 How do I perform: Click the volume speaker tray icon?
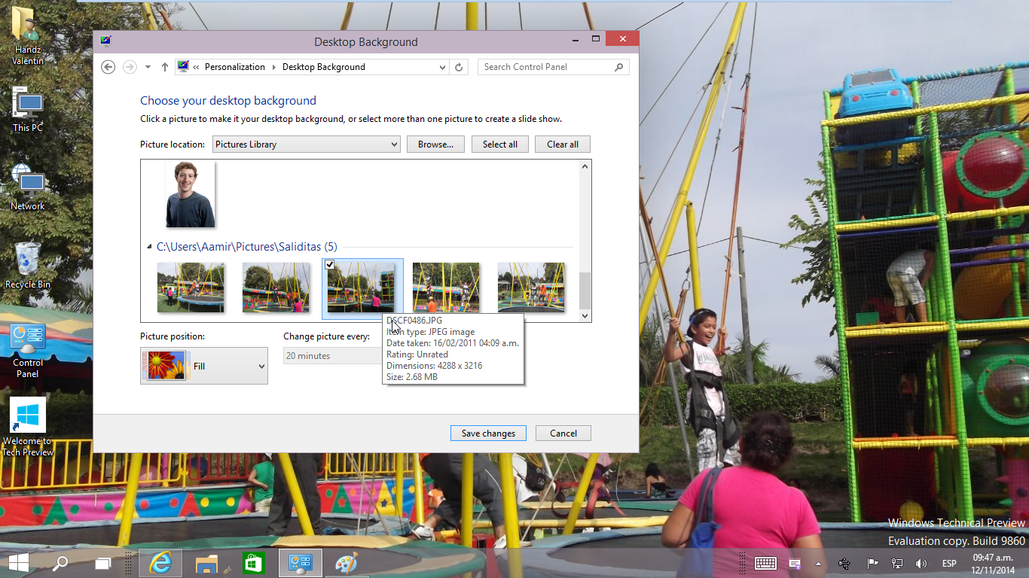pyautogui.click(x=921, y=564)
